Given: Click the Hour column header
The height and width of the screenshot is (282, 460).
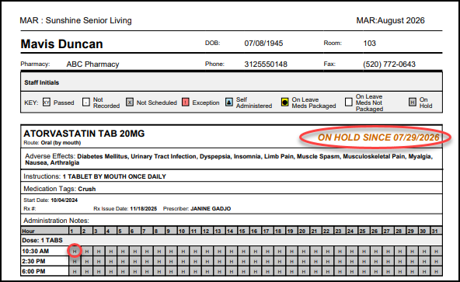Looking at the screenshot, I should point(45,231).
